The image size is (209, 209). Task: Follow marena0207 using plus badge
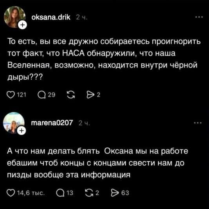(x=22, y=130)
